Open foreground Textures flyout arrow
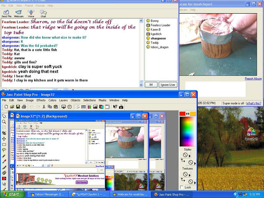 point(190,175)
